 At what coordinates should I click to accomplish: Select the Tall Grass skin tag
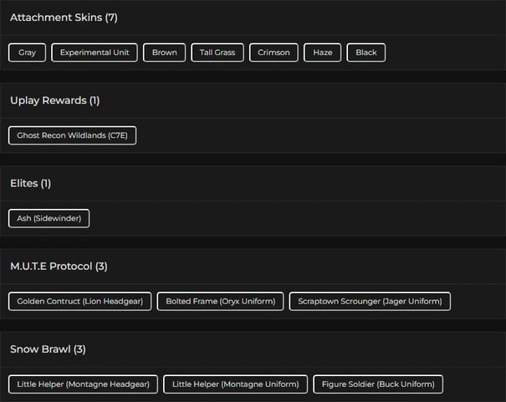pyautogui.click(x=217, y=53)
